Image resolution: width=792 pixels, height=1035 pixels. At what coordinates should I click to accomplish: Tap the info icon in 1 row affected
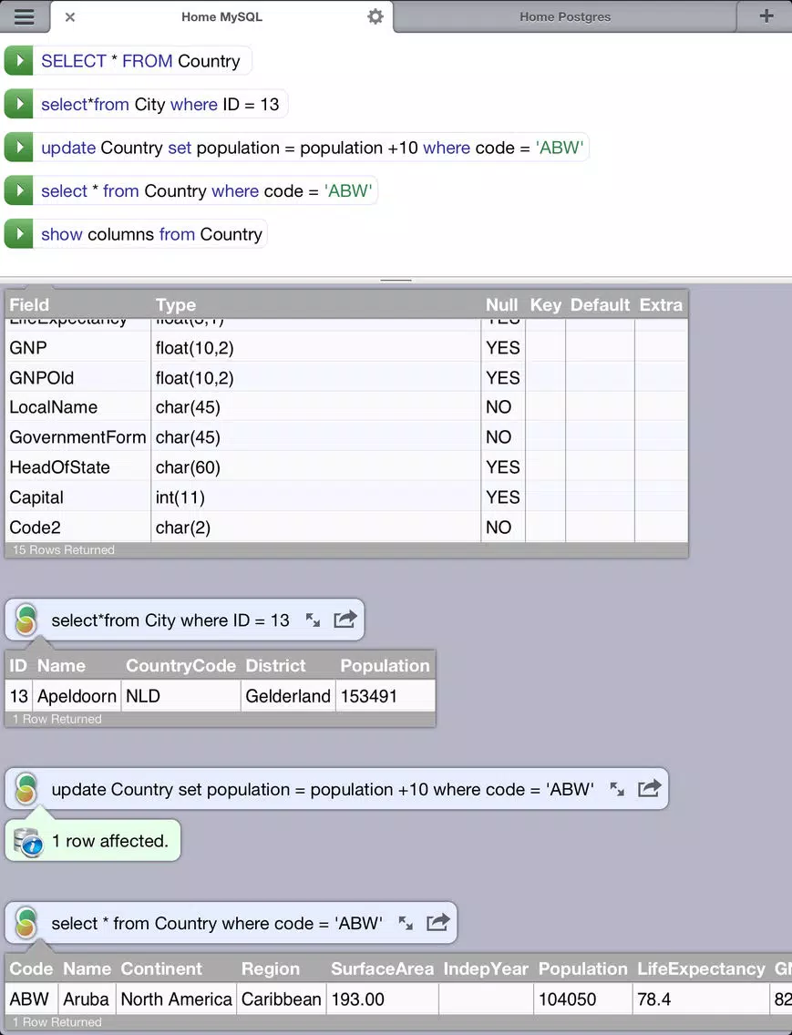tap(28, 842)
